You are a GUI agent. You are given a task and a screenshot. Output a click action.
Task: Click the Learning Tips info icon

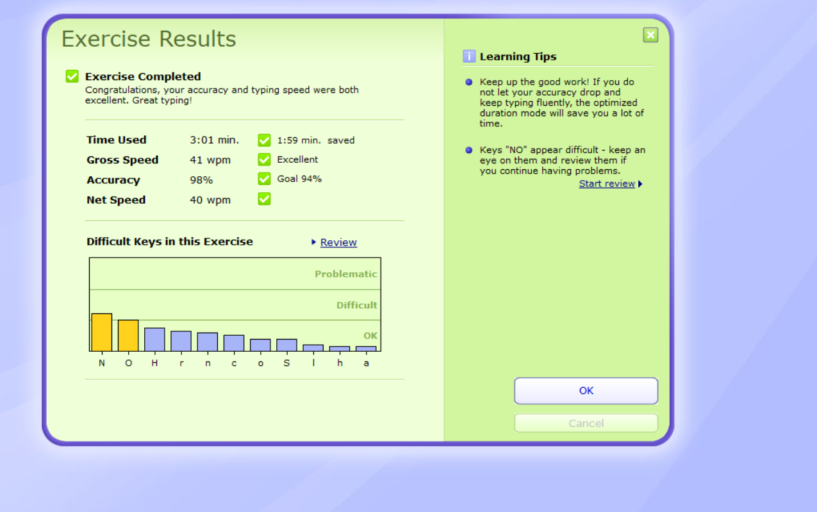tap(469, 56)
